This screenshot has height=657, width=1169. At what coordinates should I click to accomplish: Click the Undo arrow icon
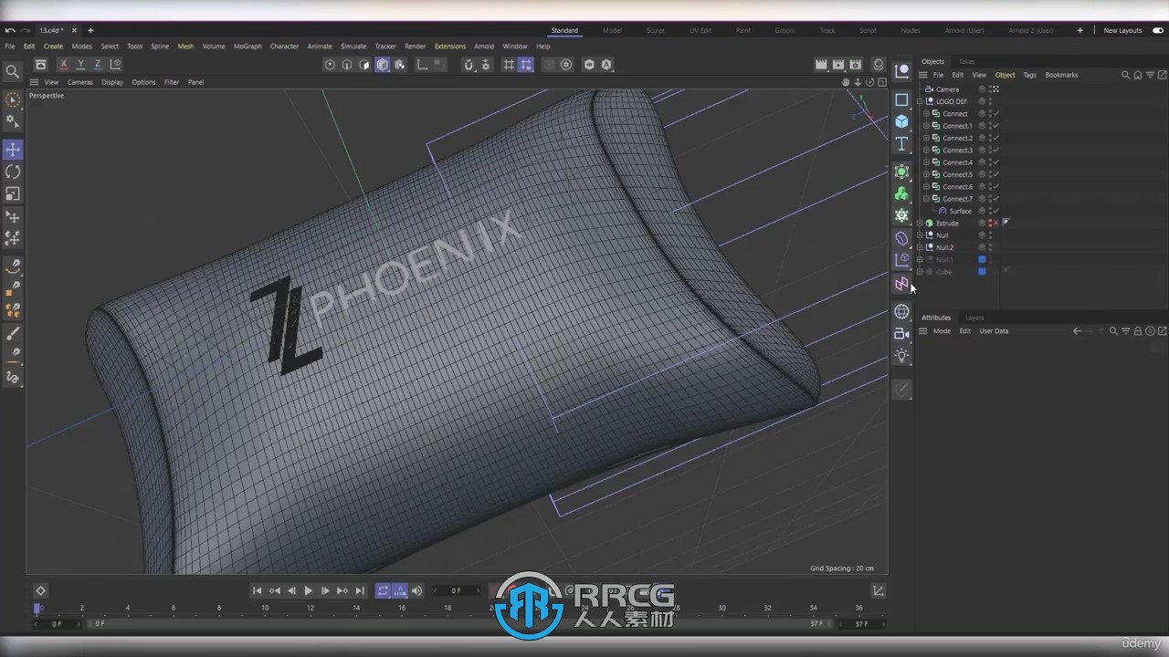(x=9, y=30)
